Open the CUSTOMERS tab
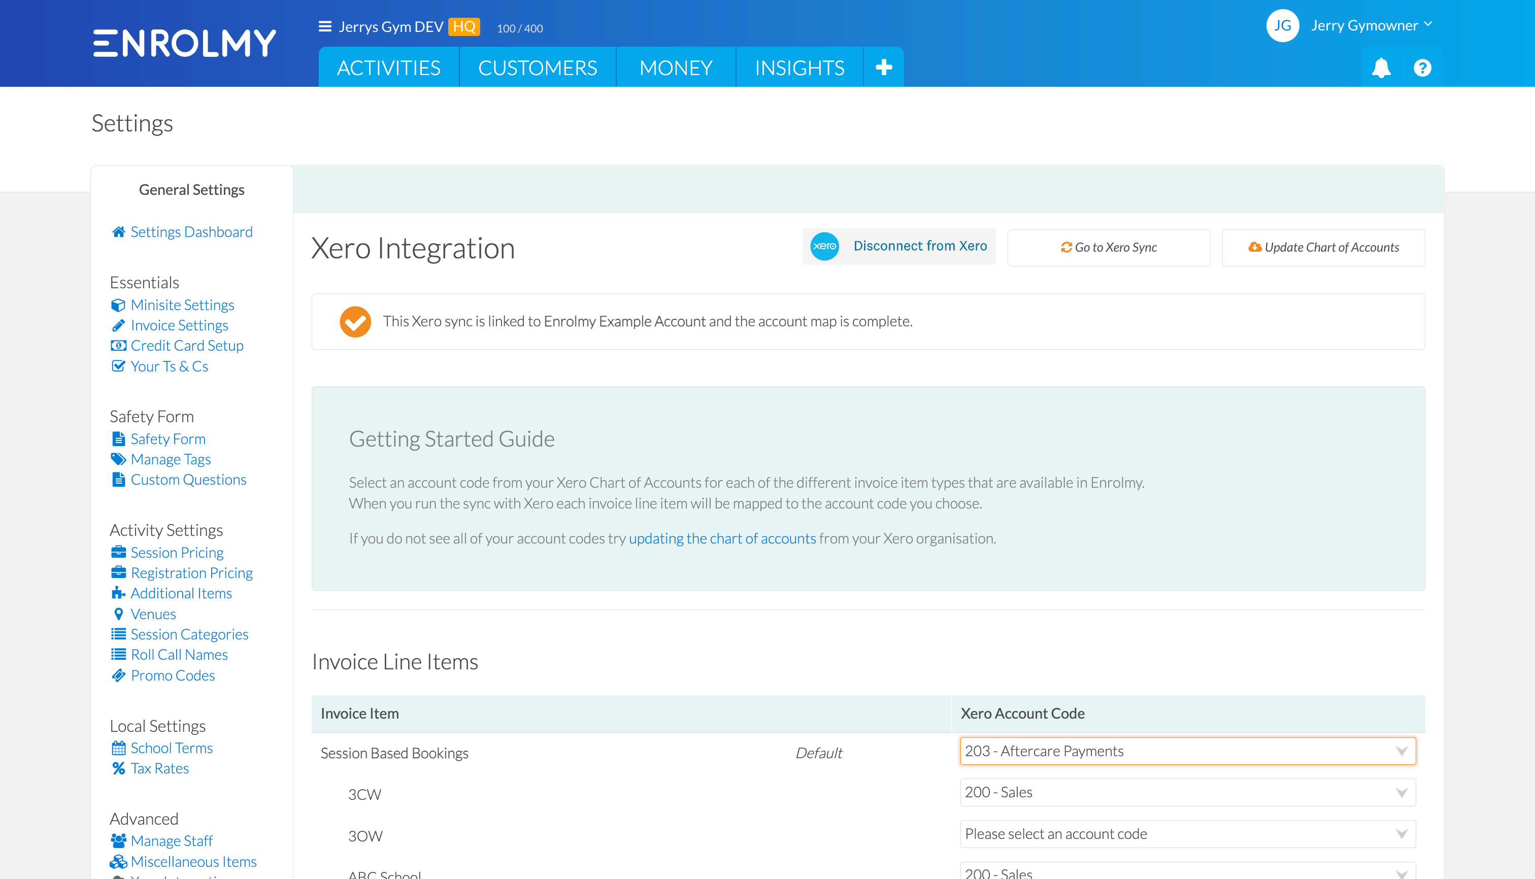Screen dimensions: 1535x879 tap(538, 67)
